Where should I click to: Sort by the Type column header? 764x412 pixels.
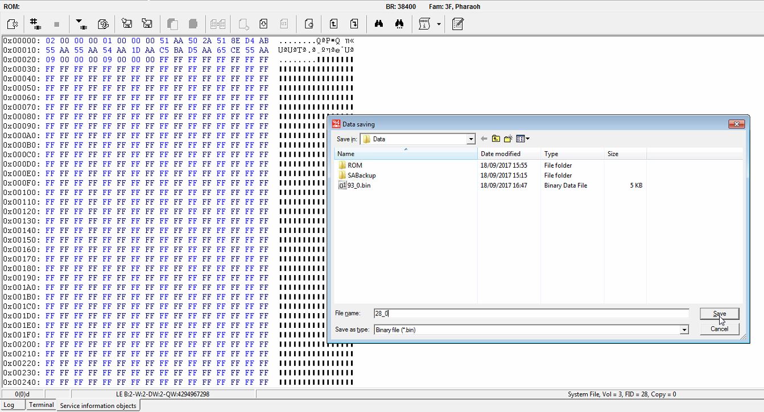[x=572, y=154]
